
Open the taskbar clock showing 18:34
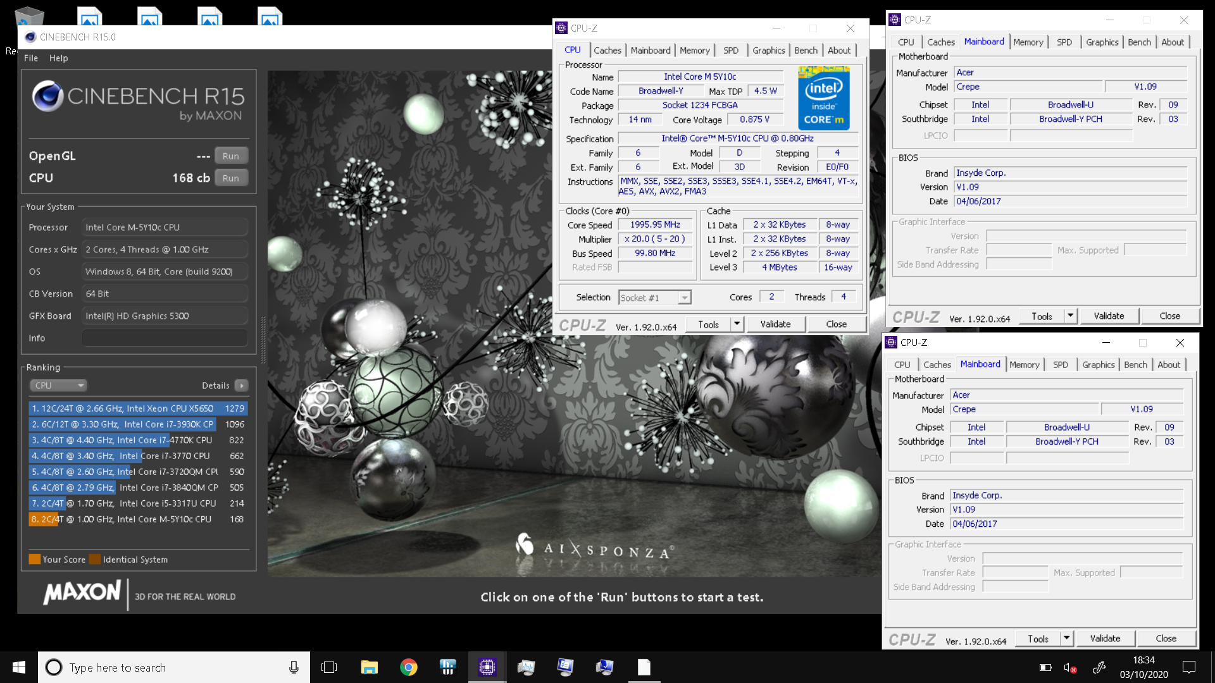(x=1143, y=667)
